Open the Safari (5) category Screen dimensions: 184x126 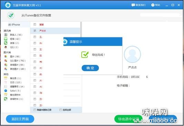(12, 91)
